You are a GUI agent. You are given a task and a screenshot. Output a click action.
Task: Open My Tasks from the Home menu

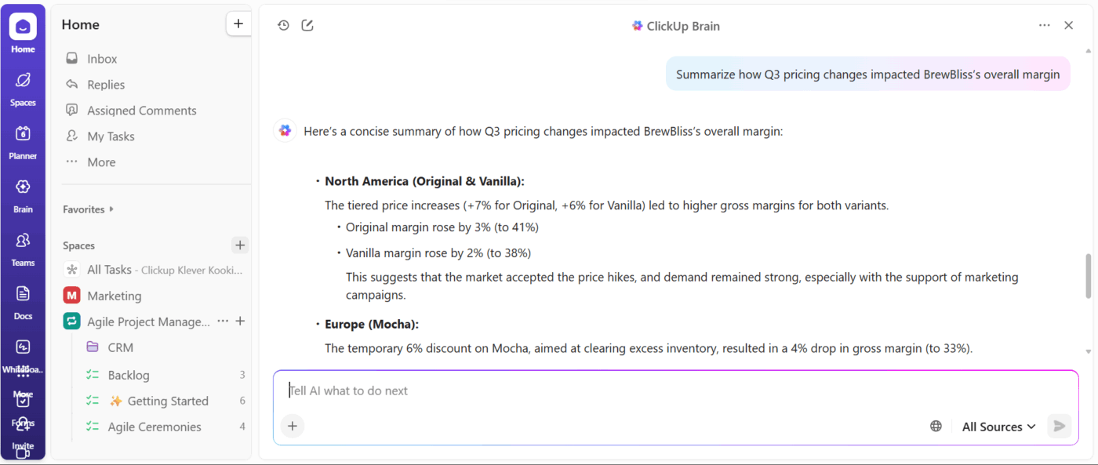tap(110, 136)
